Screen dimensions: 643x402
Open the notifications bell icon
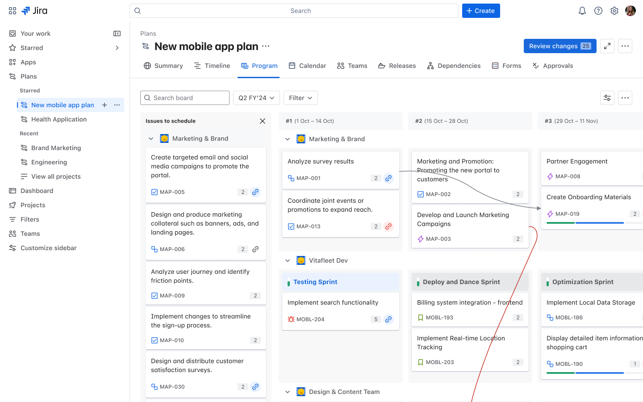[582, 11]
